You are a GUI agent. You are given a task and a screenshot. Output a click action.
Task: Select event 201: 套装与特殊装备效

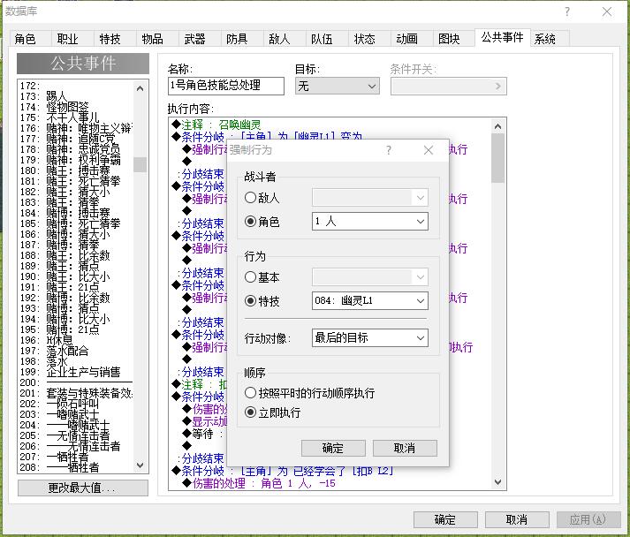76,393
